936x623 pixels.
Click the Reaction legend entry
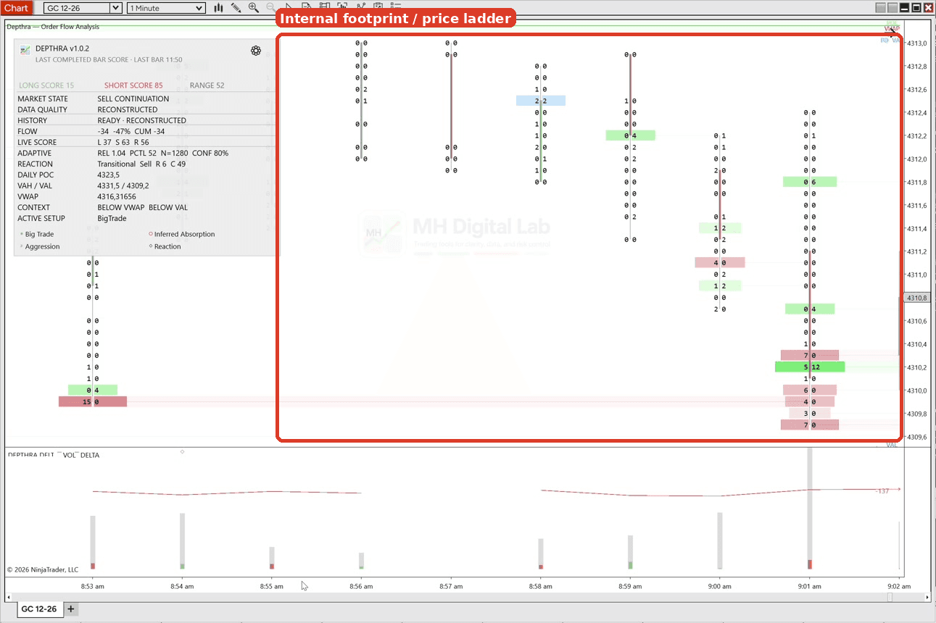tap(165, 246)
